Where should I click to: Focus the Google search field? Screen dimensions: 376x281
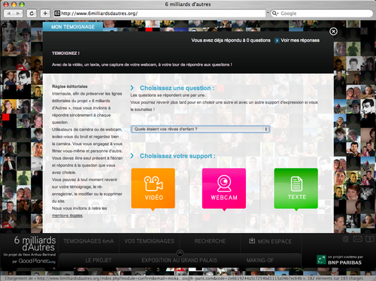pyautogui.click(x=322, y=14)
